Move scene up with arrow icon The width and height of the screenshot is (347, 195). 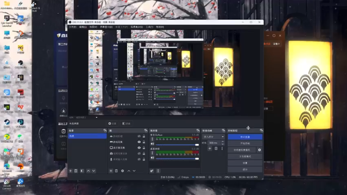click(88, 171)
